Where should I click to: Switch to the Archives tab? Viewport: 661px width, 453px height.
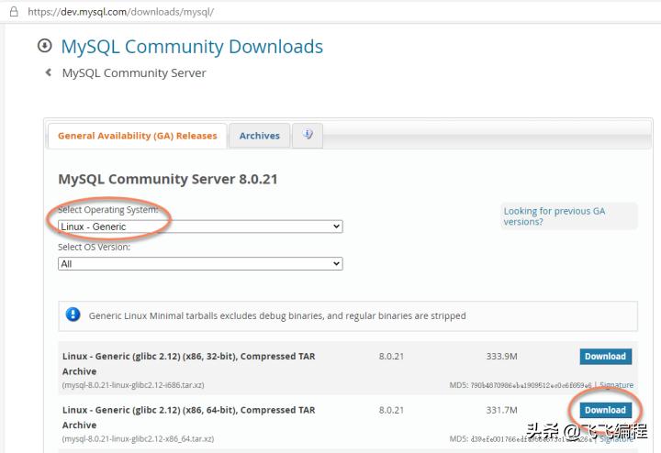259,136
